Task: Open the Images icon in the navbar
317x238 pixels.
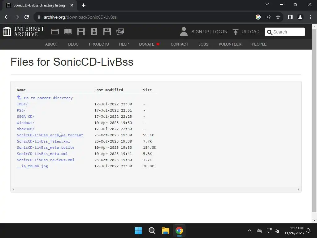Action: [x=120, y=32]
